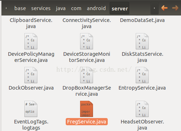Jump to the java path segment
Screen dimensions: 181x131
coord(61,9)
